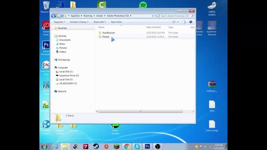This screenshot has width=267, height=150.
Task: Click the Google Chrome taskbar icon
Action: point(127,146)
